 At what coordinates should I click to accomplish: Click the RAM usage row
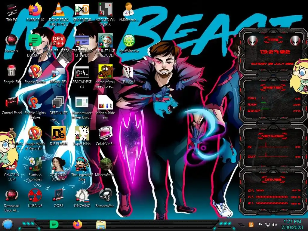pyautogui.click(x=274, y=104)
